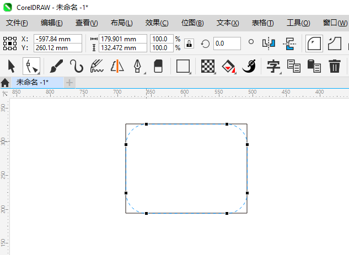
Task: Click the horizontal scale 100.0 field
Action: coord(162,39)
